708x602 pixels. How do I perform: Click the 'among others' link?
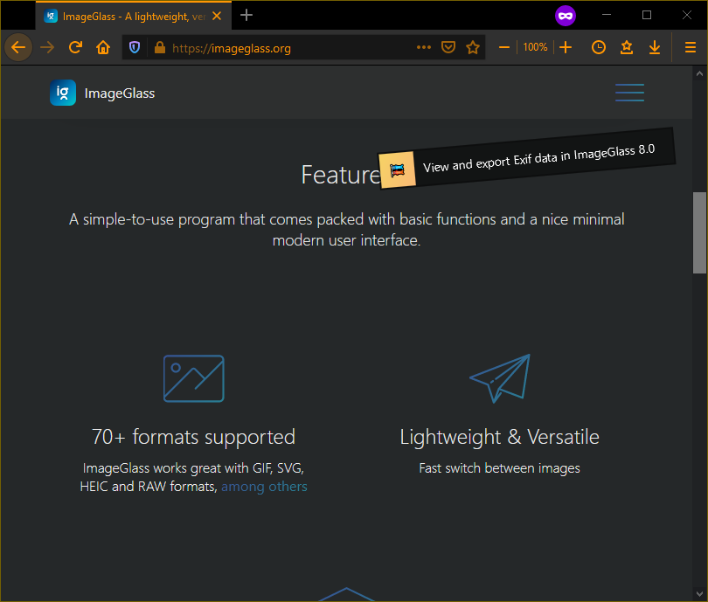pos(264,486)
